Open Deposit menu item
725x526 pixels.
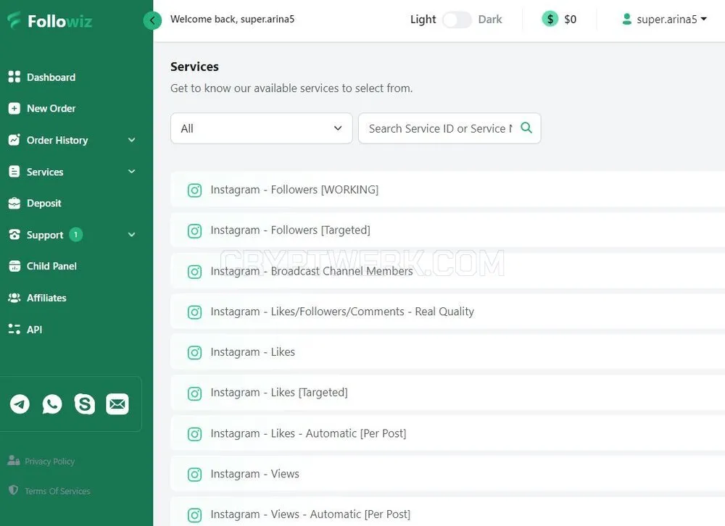tap(44, 203)
